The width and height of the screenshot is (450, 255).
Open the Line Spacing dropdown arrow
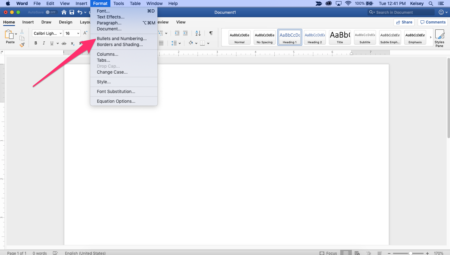coord(180,43)
